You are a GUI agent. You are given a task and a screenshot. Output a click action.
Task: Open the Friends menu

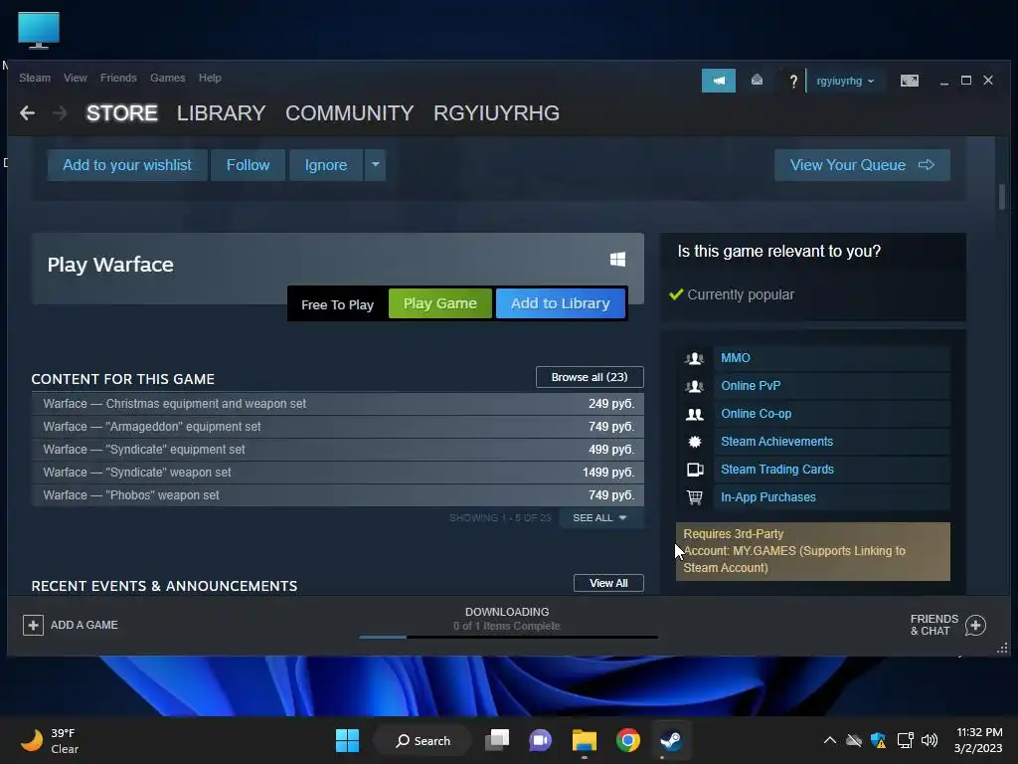tap(118, 78)
